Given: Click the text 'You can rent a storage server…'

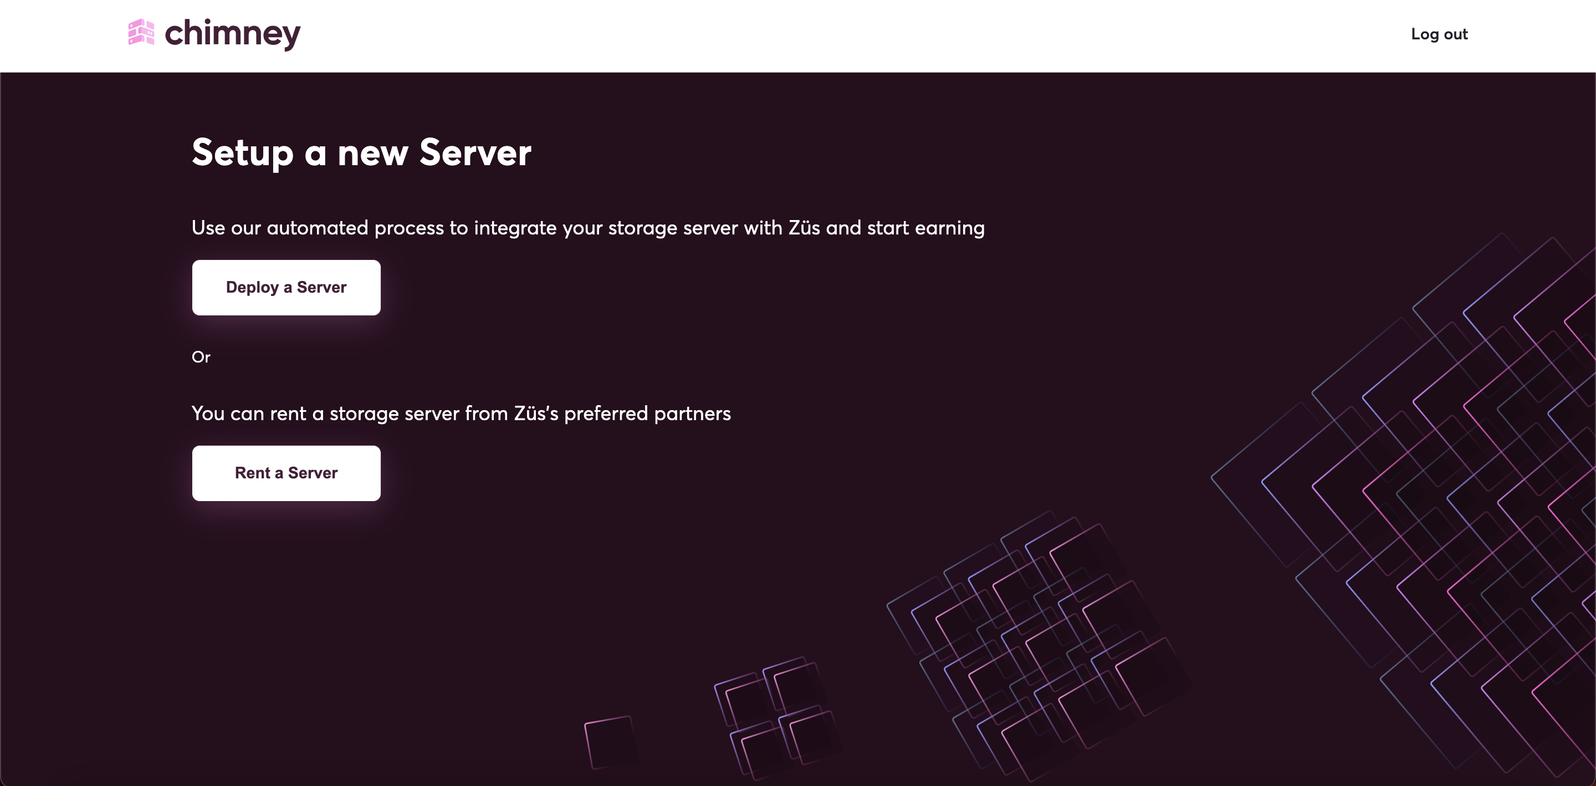Looking at the screenshot, I should click(461, 414).
